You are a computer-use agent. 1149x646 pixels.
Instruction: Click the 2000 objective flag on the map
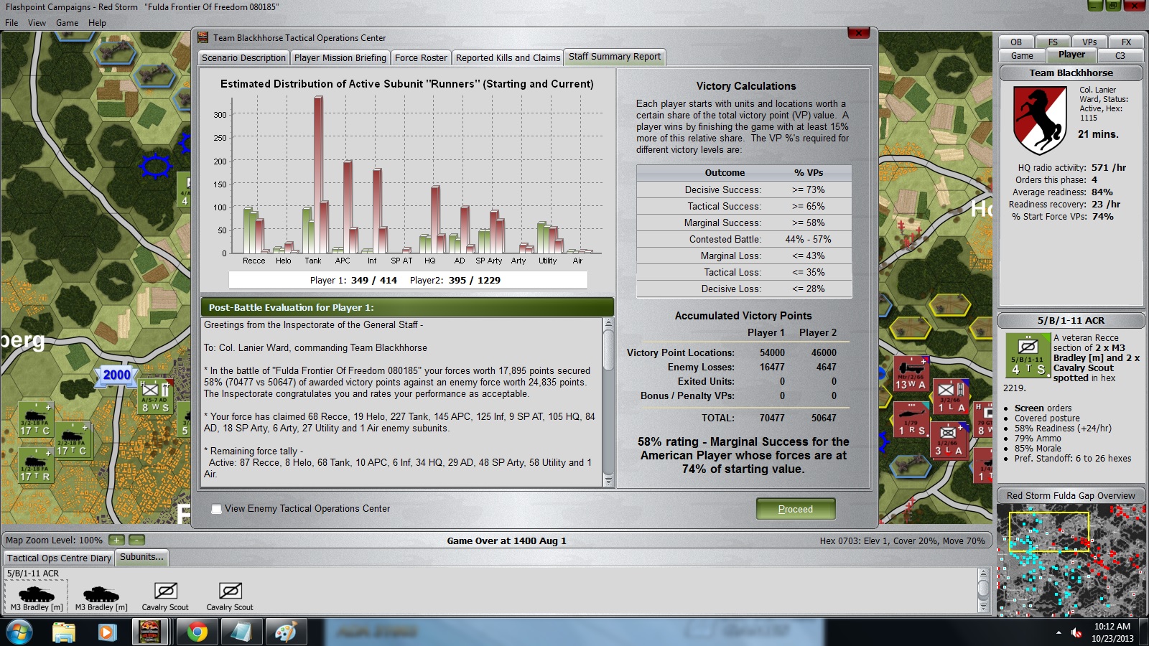pos(116,375)
